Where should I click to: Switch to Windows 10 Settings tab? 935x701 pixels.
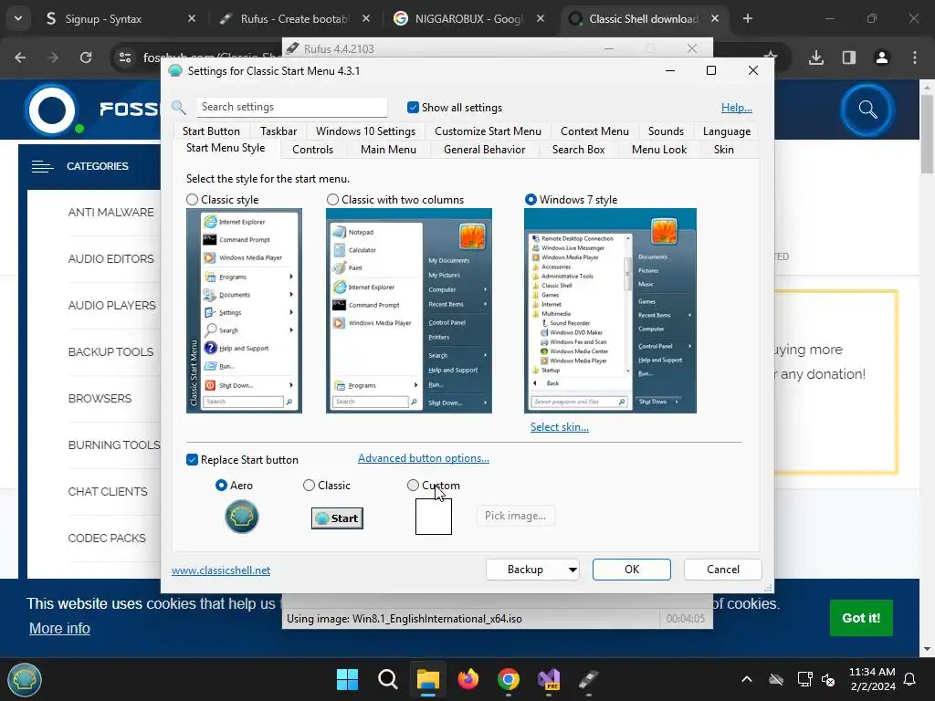[x=365, y=131]
